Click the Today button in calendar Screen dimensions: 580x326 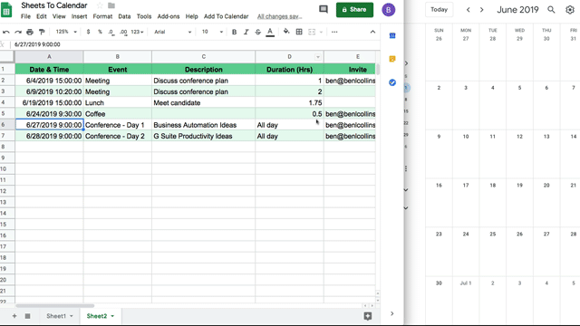[x=439, y=10]
